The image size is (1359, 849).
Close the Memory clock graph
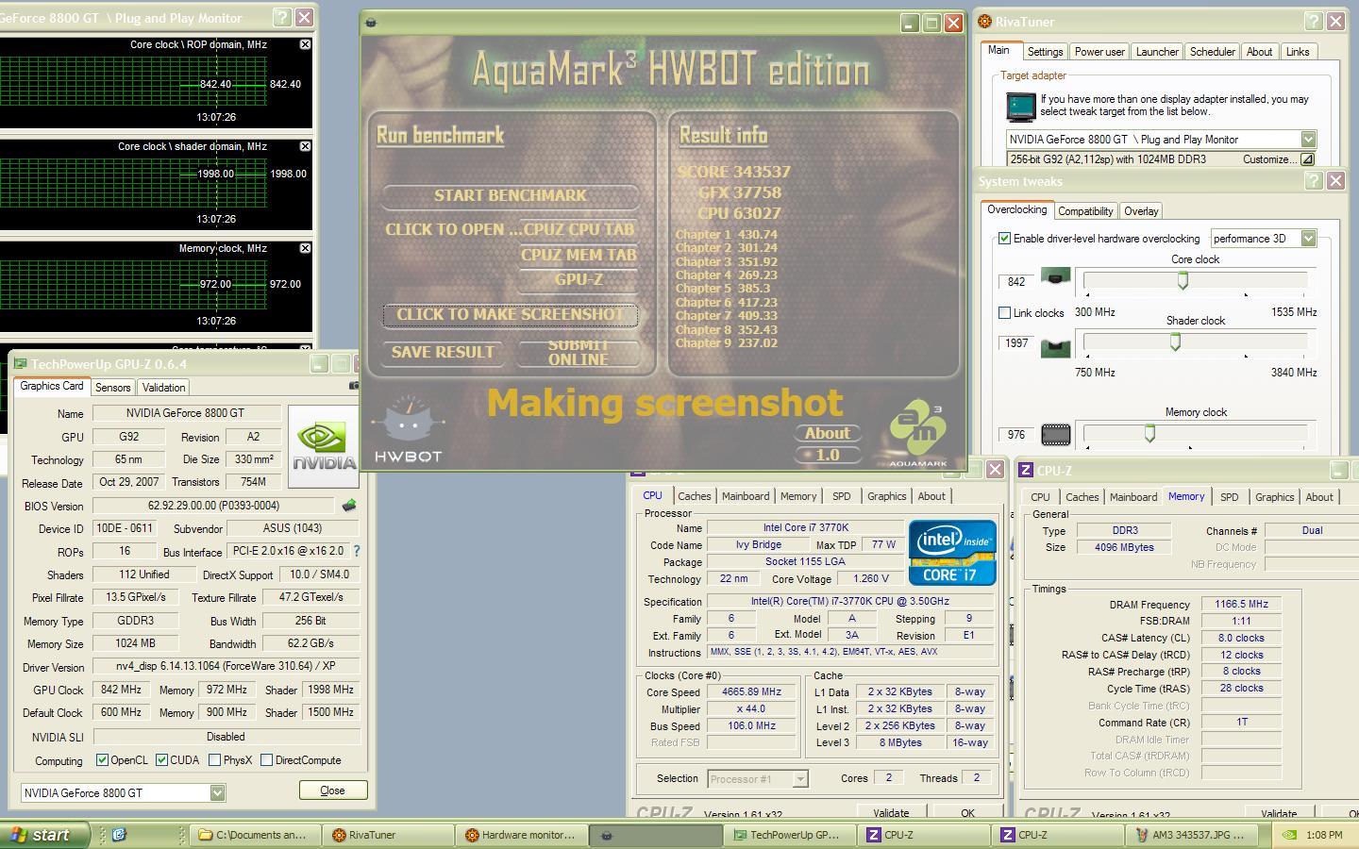tap(305, 248)
